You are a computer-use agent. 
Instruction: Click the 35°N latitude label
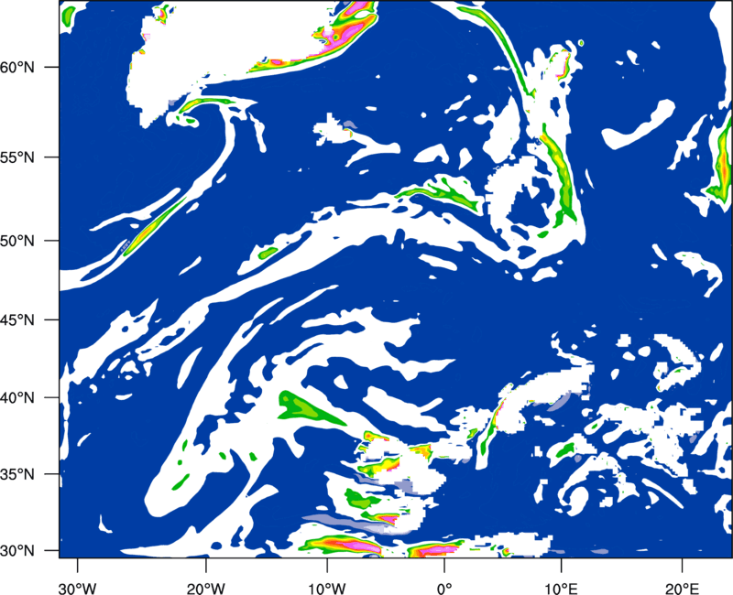(17, 474)
